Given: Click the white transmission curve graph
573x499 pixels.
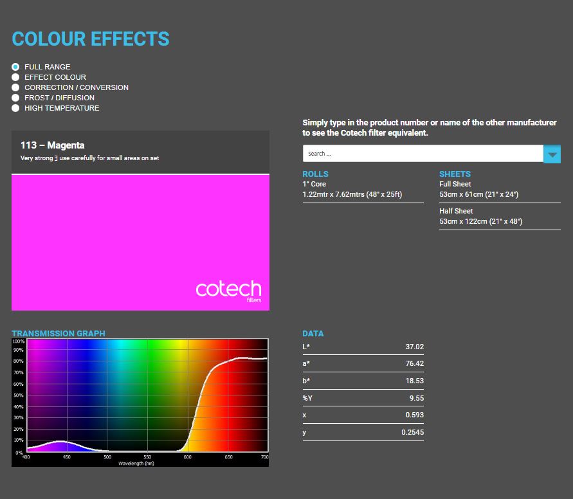Looking at the screenshot, I should (140, 395).
